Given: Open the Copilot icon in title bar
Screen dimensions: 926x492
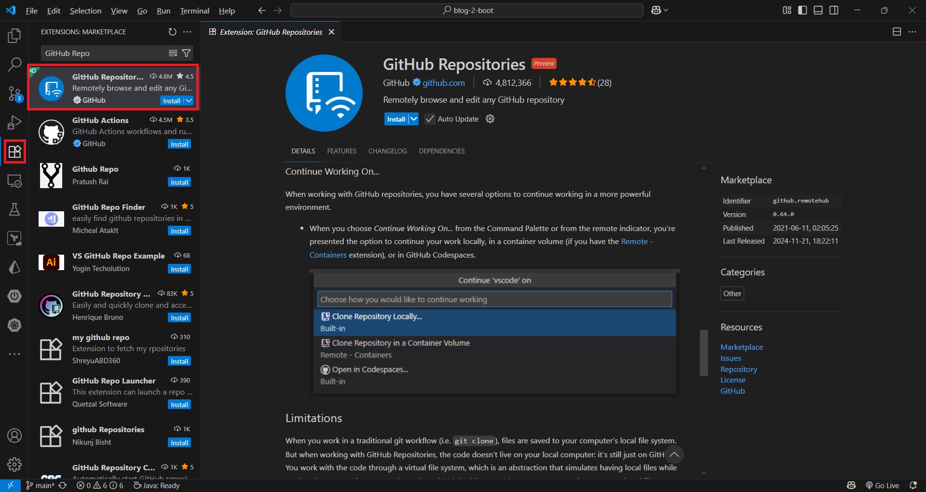Looking at the screenshot, I should tap(656, 10).
